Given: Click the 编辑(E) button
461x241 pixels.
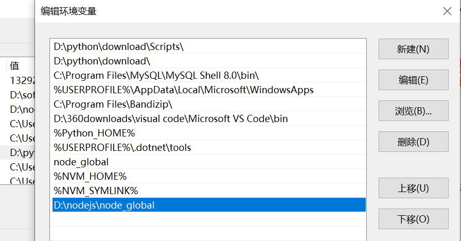Looking at the screenshot, I should tap(414, 80).
